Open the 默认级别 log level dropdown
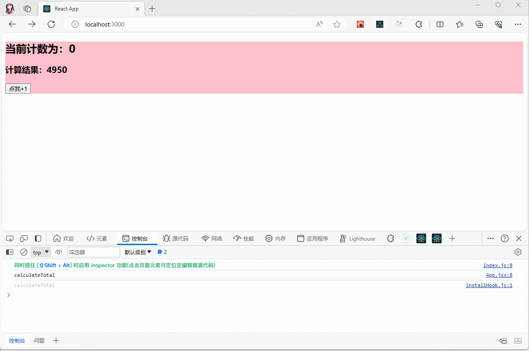529x351 pixels. click(138, 252)
